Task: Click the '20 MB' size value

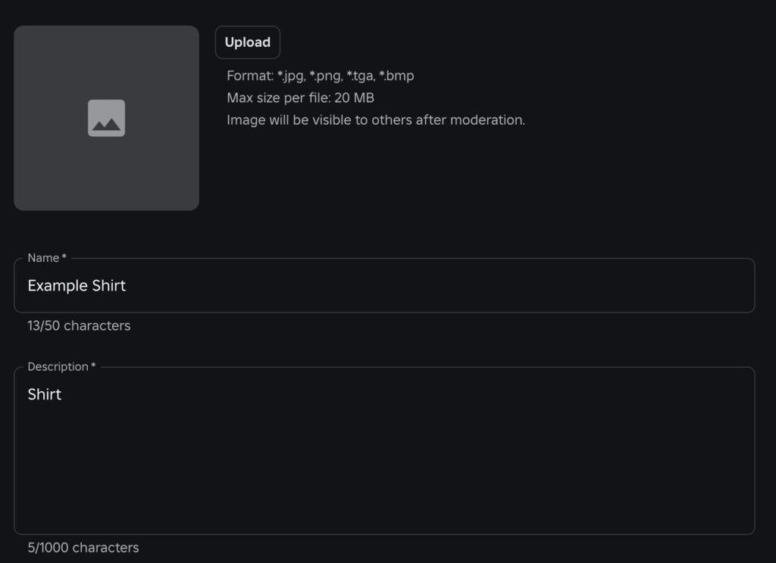Action: [354, 98]
